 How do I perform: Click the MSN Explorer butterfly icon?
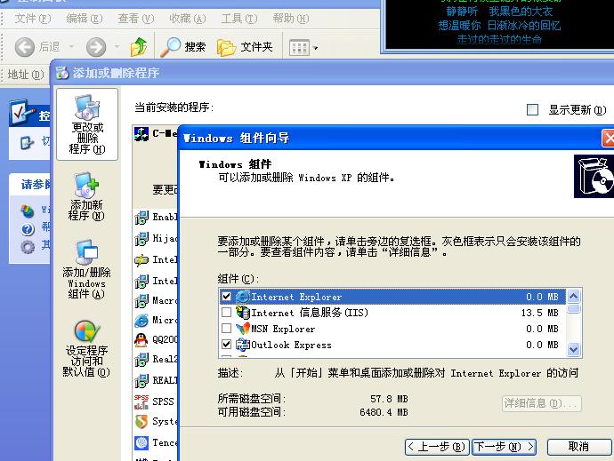[x=242, y=329]
